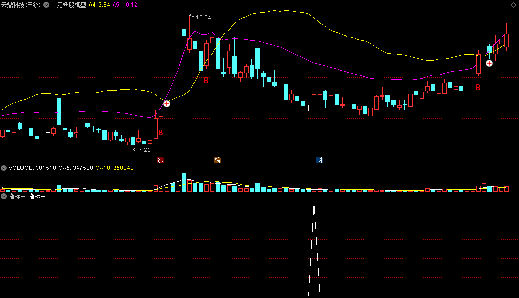Open the orange 榜 event badge
This screenshot has width=519, height=298.
pos(217,160)
